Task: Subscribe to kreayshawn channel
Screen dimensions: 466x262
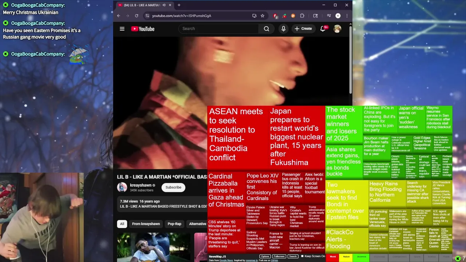Action: pos(173,187)
